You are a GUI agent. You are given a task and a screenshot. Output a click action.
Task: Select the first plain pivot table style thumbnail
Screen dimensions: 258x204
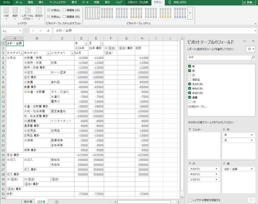[x=92, y=13]
